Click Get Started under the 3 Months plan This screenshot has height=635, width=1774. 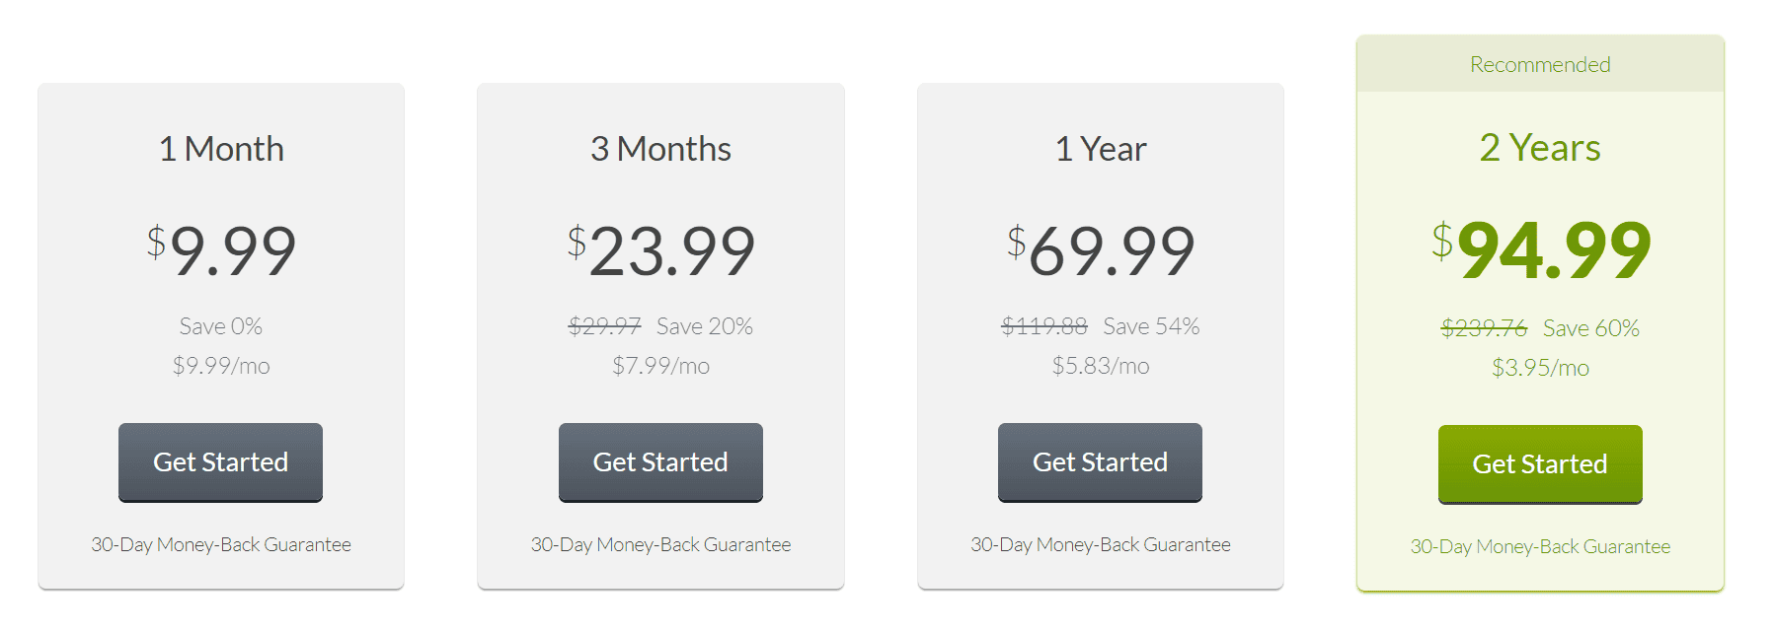coord(659,461)
